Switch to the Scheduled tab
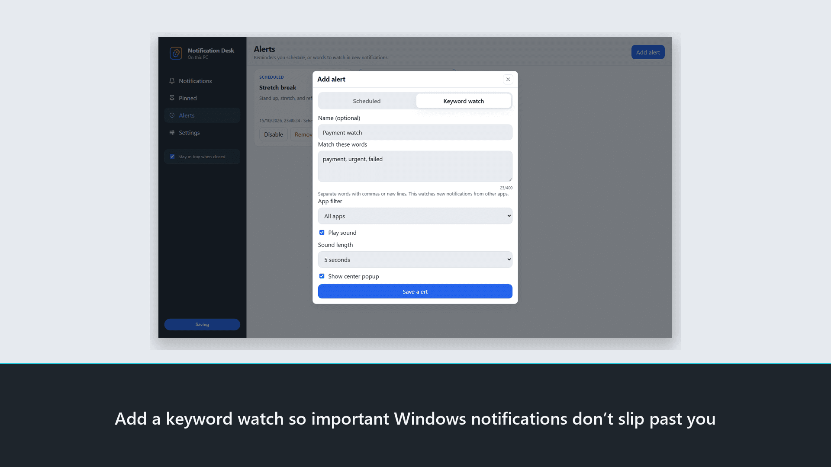Viewport: 831px width, 467px height. coord(367,101)
